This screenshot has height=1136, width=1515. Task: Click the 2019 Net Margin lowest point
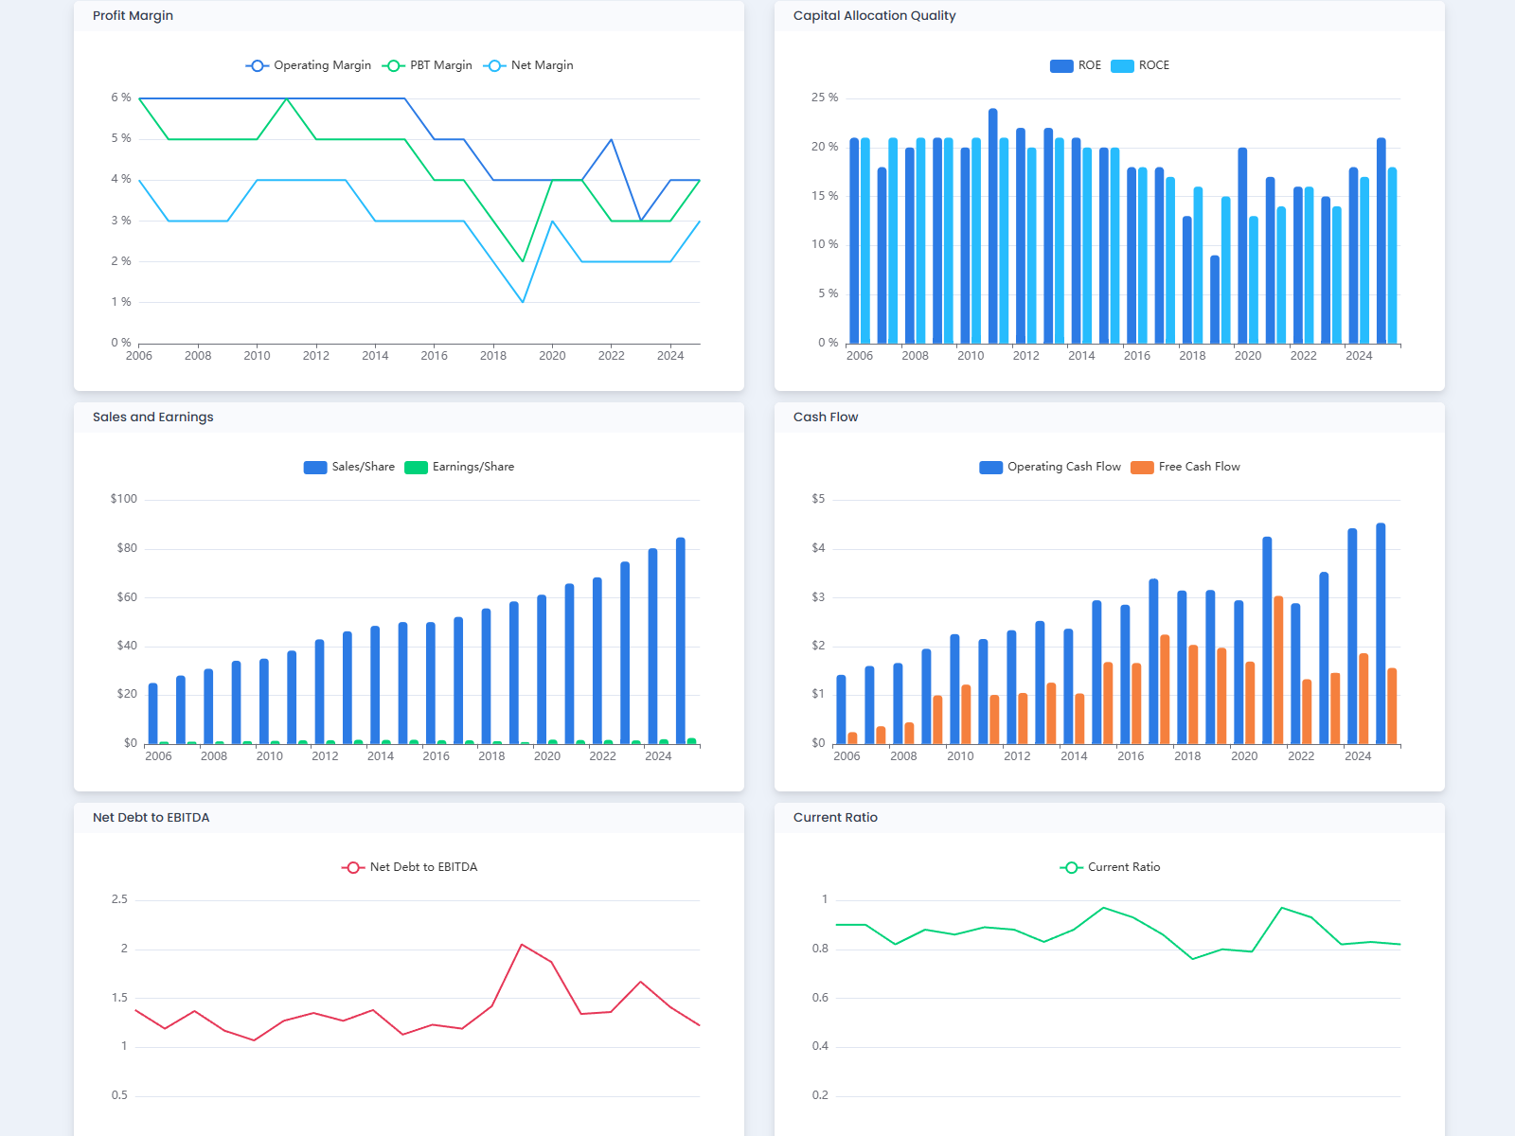tap(523, 302)
